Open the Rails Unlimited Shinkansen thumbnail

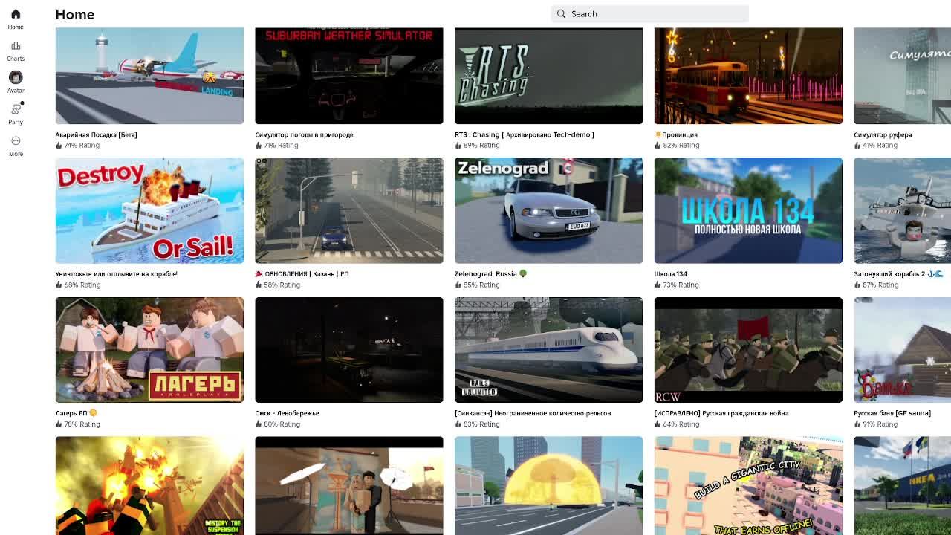[548, 350]
